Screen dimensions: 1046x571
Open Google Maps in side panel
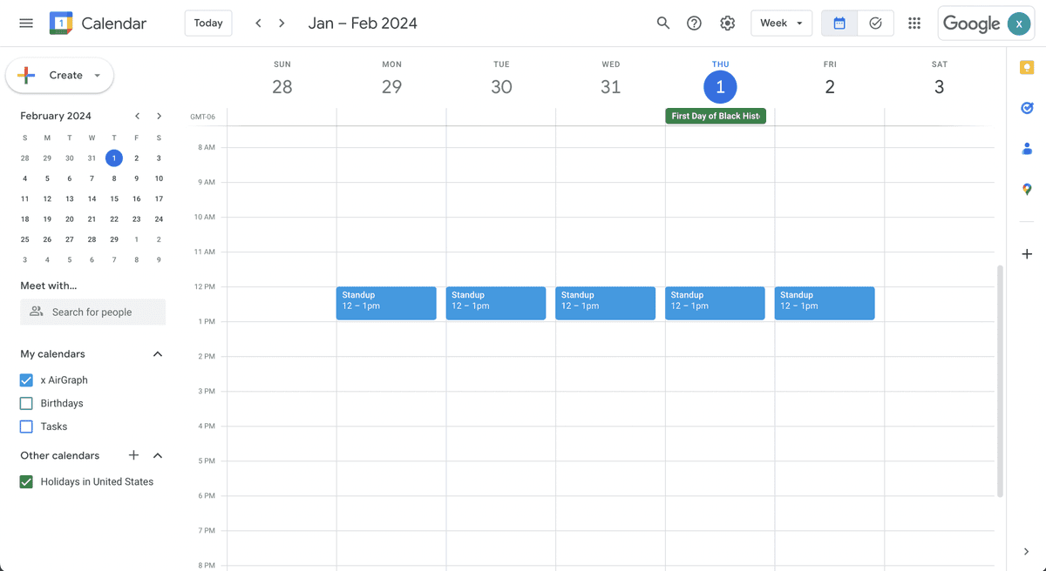[x=1027, y=189]
